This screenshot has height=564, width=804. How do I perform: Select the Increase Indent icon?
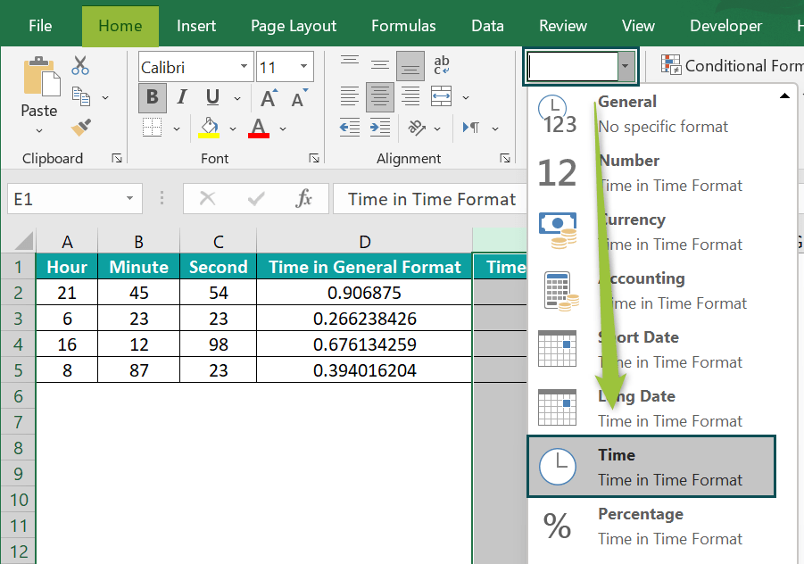tap(379, 128)
